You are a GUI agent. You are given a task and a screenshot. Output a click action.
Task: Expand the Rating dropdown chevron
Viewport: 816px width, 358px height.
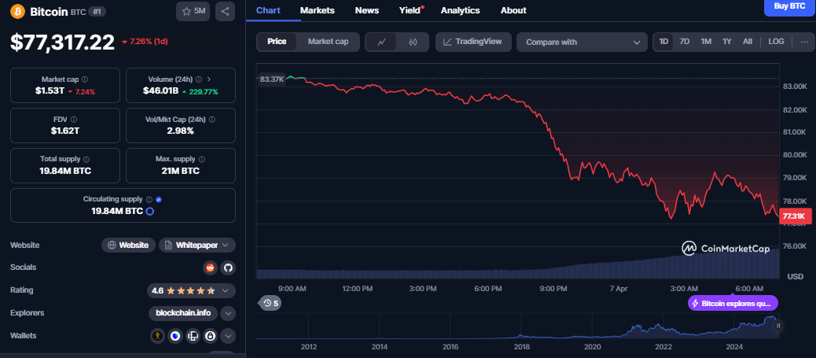(x=226, y=291)
